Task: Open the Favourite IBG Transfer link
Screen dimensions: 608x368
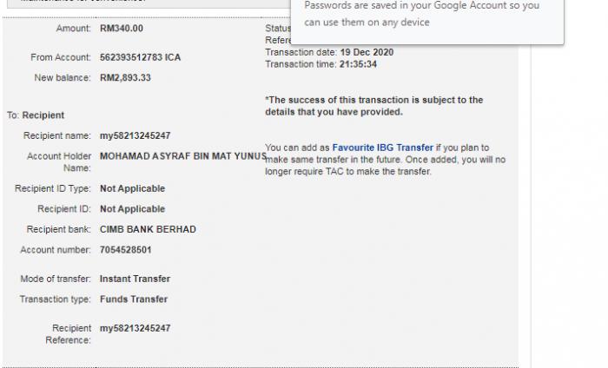Action: pyautogui.click(x=382, y=148)
